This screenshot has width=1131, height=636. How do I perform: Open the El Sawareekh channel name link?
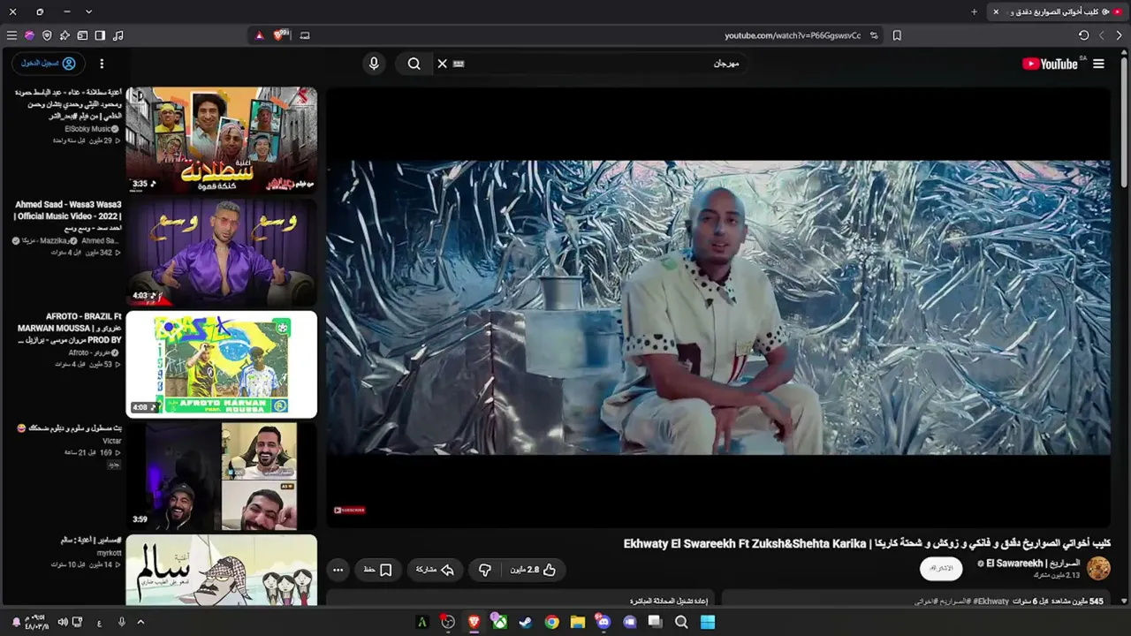point(1033,564)
